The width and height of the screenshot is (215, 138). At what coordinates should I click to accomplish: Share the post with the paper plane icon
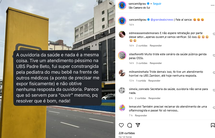138,125
